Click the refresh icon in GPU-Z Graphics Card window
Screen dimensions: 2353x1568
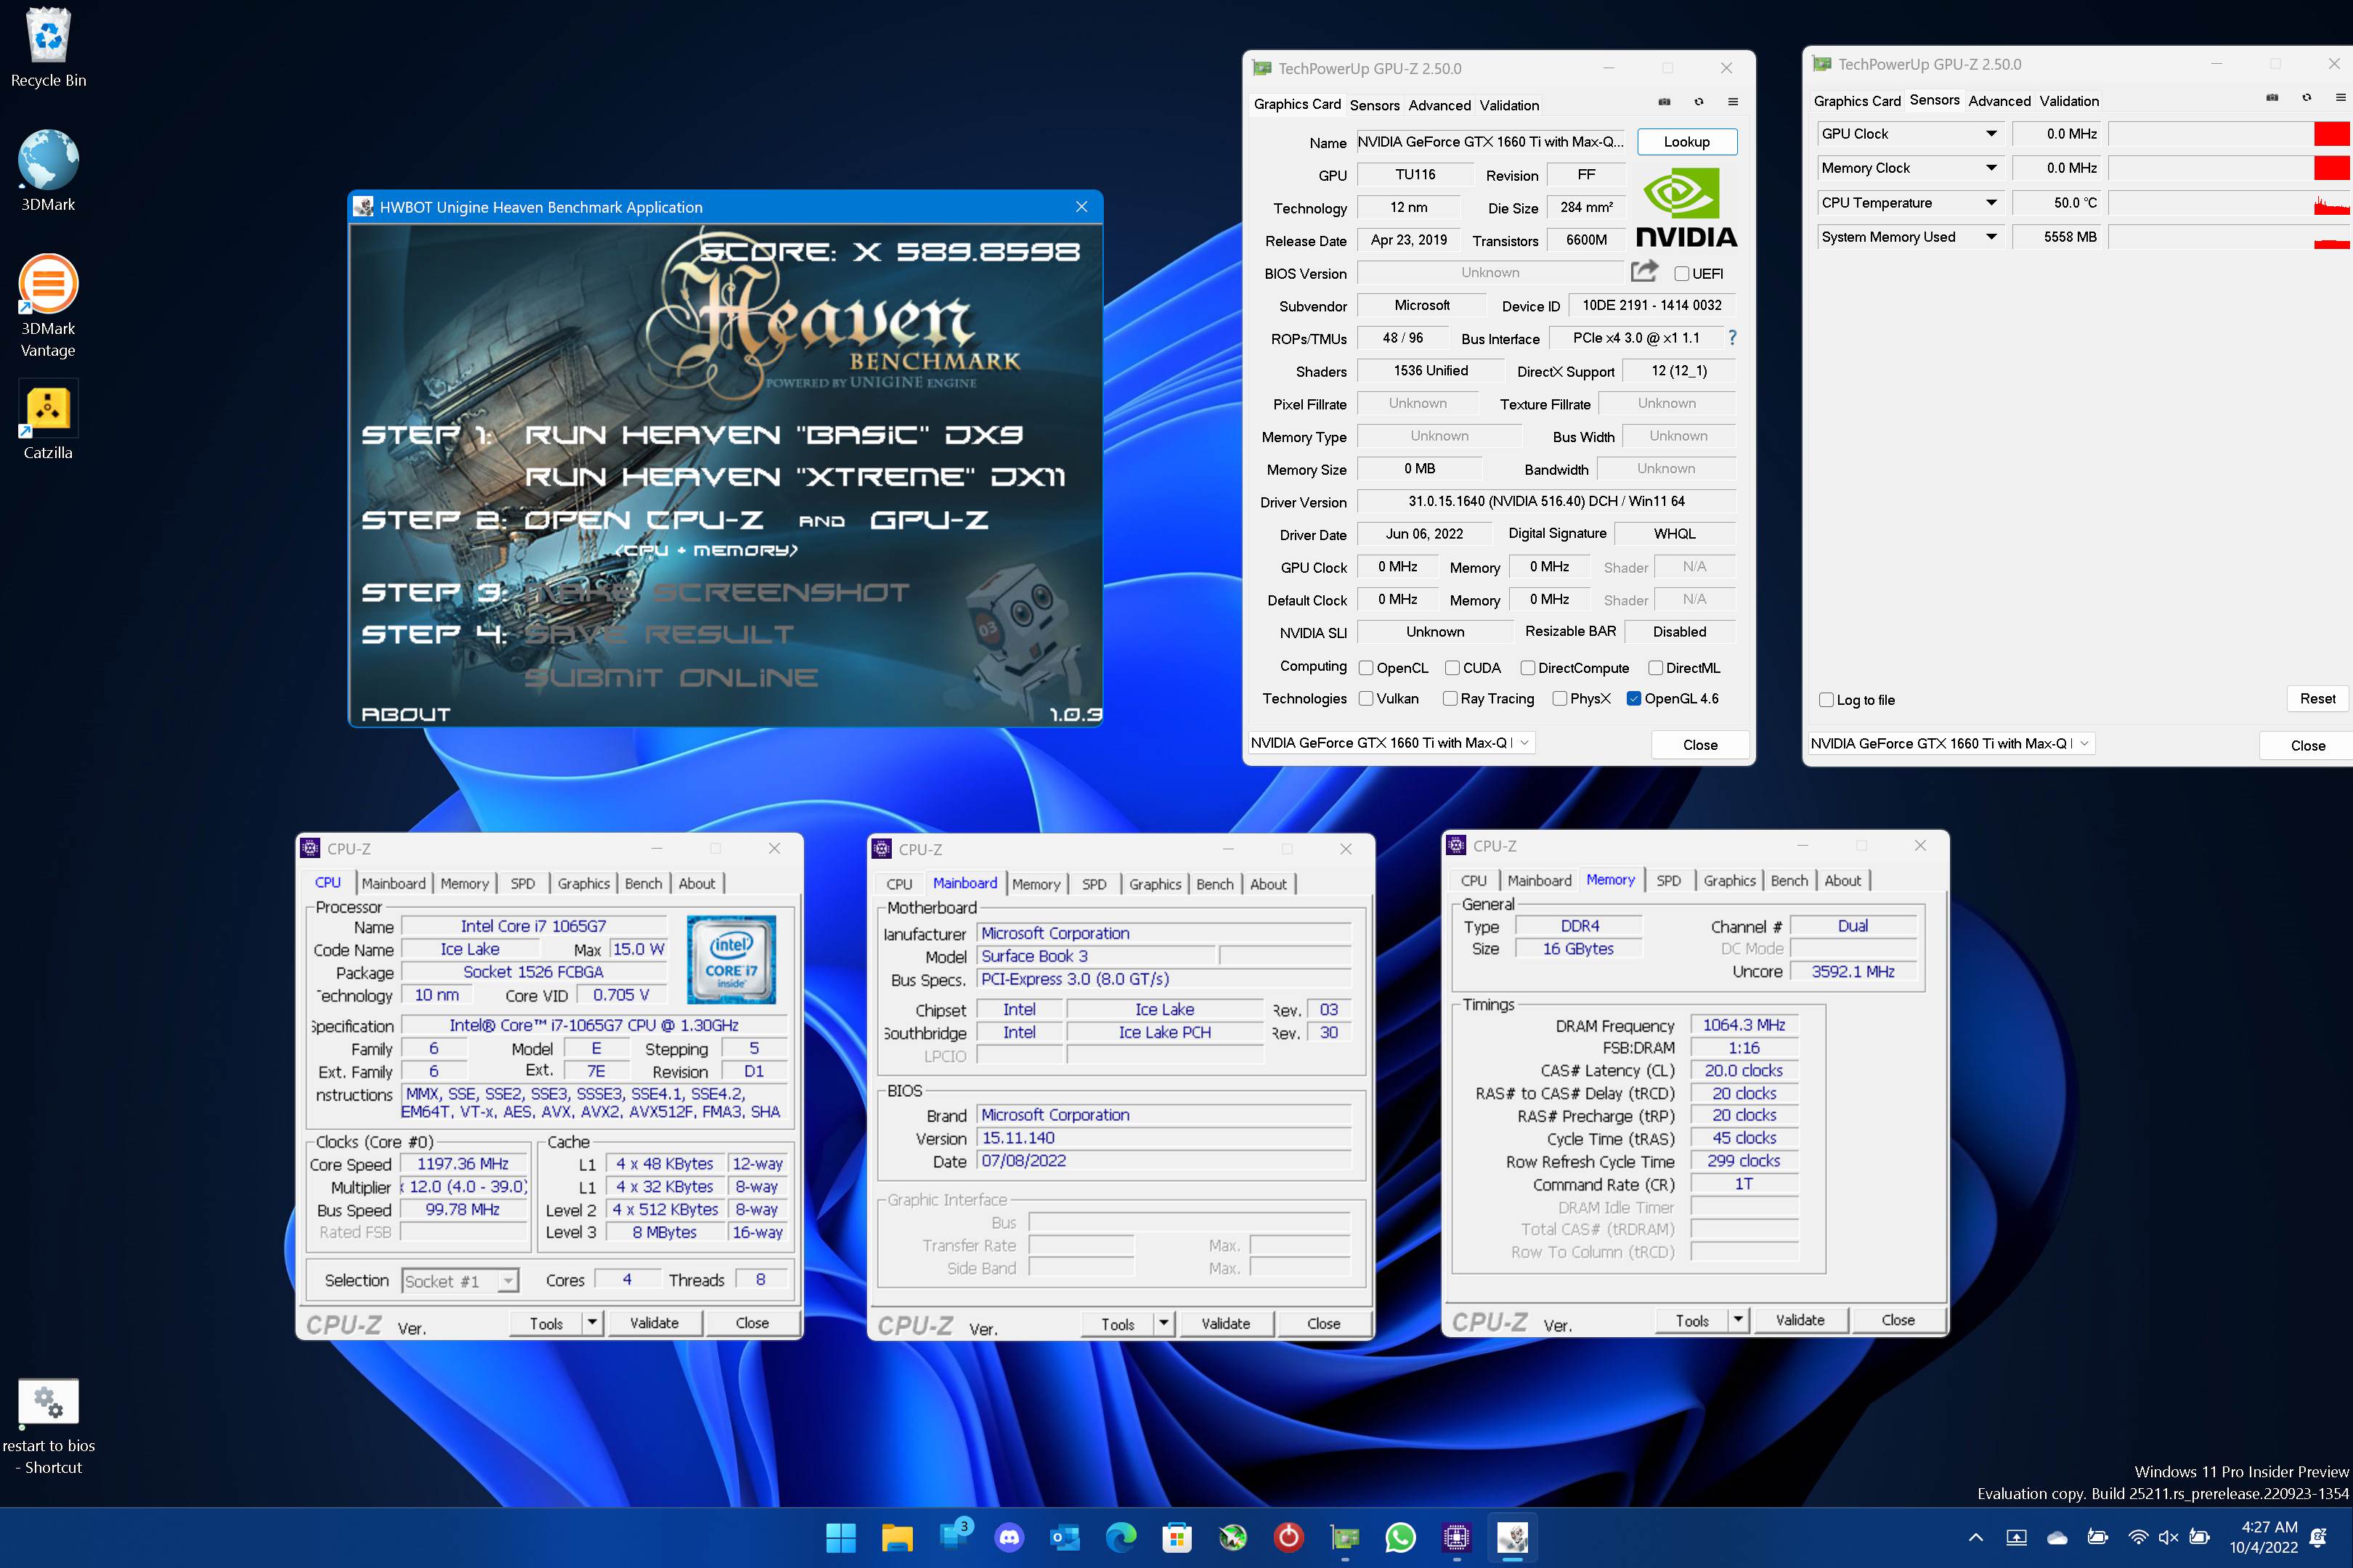pos(1699,102)
